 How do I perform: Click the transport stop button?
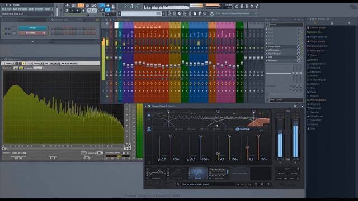click(78, 11)
